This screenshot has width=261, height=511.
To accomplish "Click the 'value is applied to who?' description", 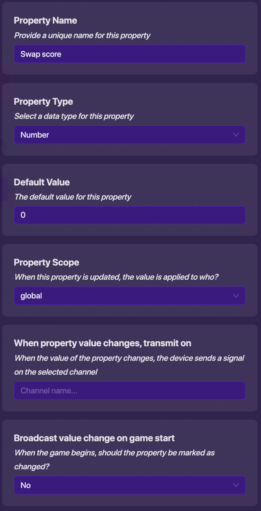I will pyautogui.click(x=116, y=277).
